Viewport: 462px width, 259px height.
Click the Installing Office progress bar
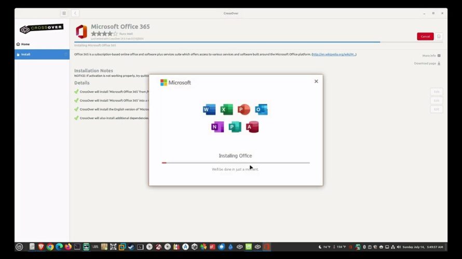[236, 163]
